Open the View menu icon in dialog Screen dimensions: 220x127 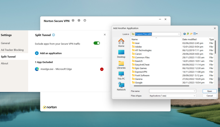(x=195, y=34)
